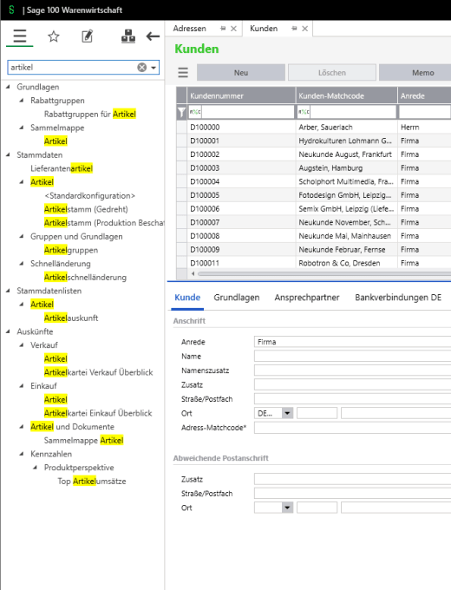
Task: Select Artikelstamm (Gedreht) entry
Action: 86,209
